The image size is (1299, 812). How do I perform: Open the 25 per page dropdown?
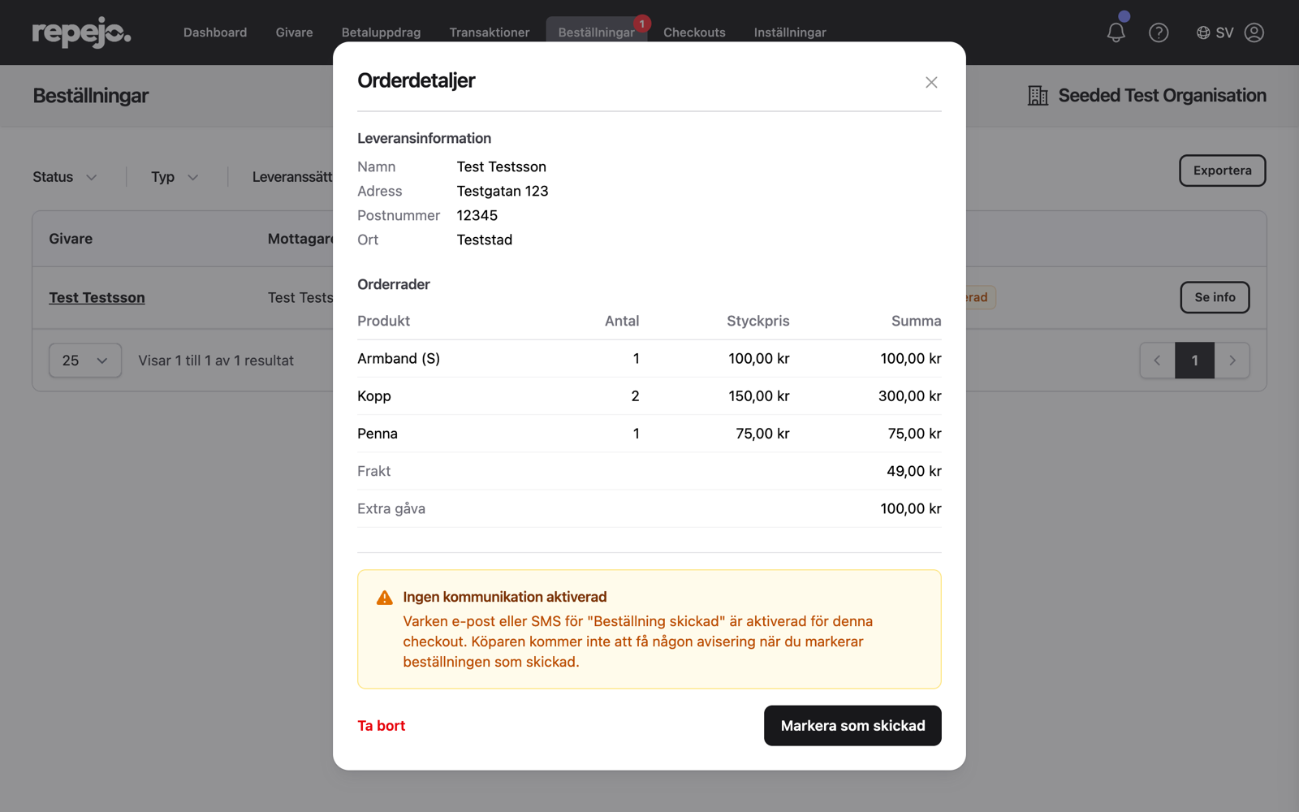[85, 361]
